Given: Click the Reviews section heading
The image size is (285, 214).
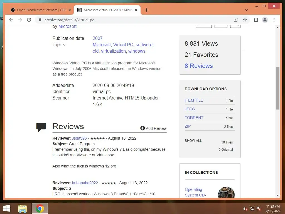Looking at the screenshot, I should pos(68,127).
